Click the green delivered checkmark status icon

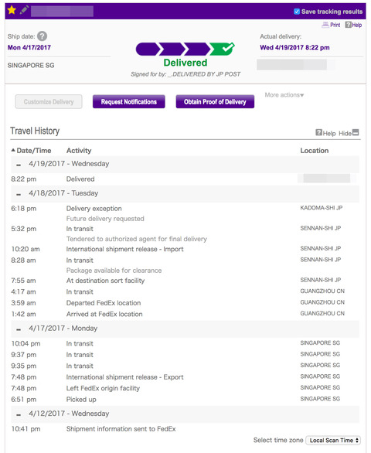coord(222,49)
